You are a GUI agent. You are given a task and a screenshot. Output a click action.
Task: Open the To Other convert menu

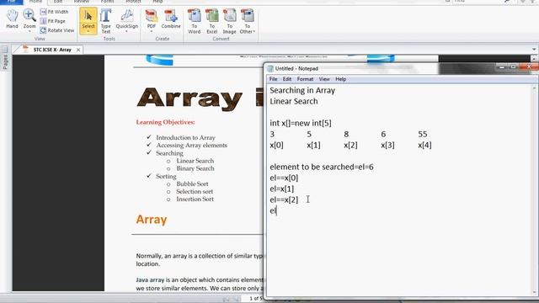click(x=248, y=21)
